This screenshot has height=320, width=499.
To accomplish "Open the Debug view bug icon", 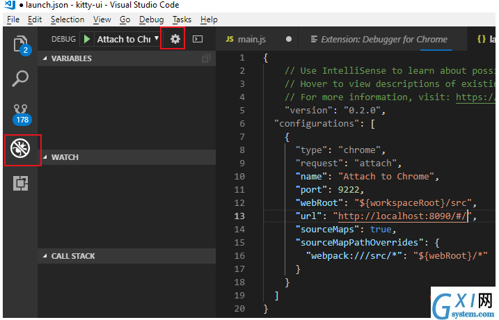I will (x=20, y=148).
